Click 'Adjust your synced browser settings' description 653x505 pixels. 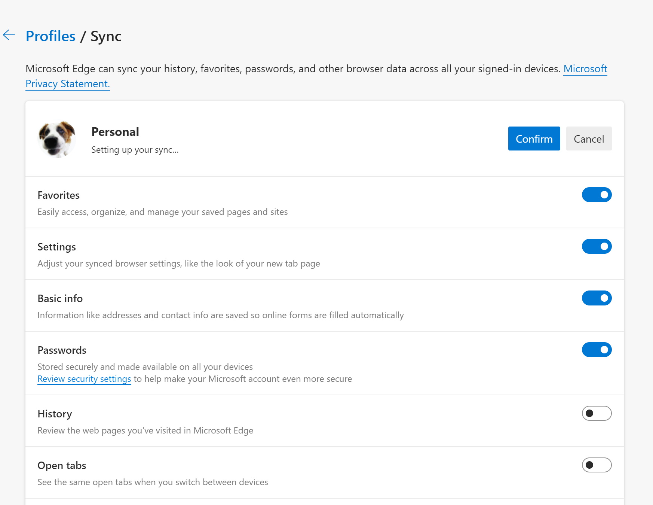click(179, 264)
